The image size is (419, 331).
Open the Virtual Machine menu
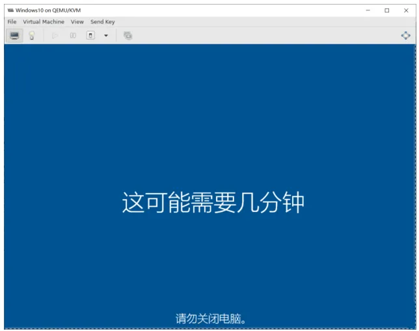click(44, 21)
